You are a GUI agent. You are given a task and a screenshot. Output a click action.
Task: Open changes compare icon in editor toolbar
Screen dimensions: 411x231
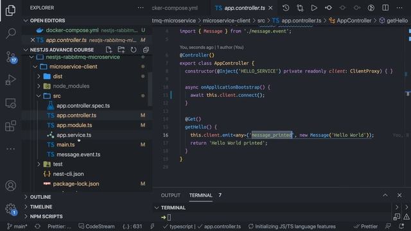click(x=300, y=8)
